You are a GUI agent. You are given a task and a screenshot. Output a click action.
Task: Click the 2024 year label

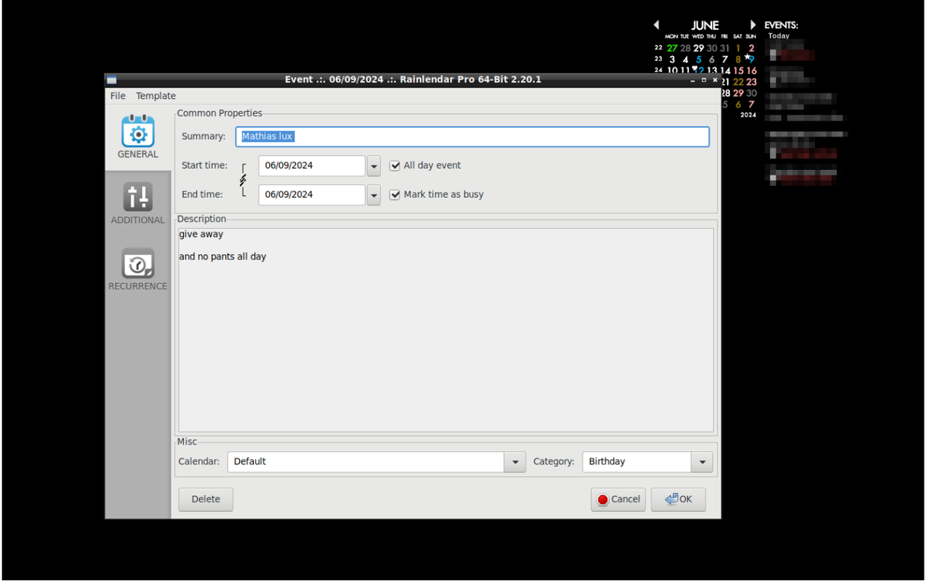point(748,115)
